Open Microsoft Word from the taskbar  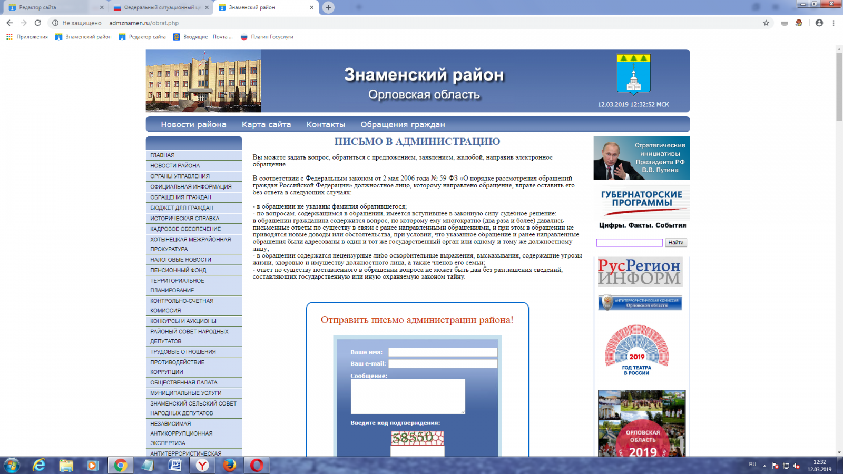coord(175,466)
